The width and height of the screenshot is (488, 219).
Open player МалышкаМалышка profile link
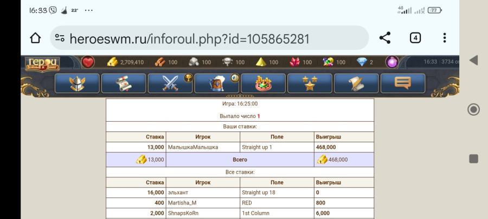(x=193, y=147)
